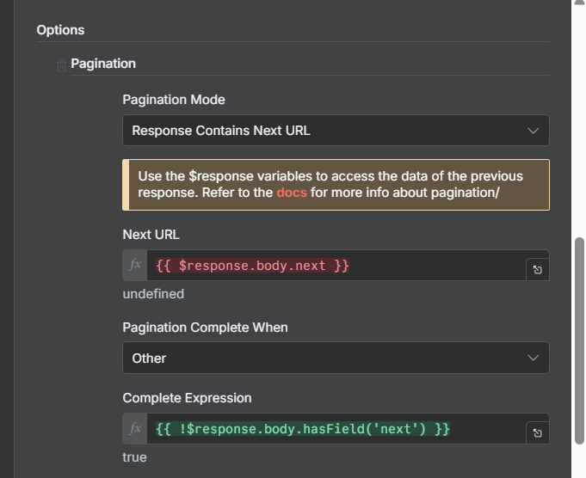The width and height of the screenshot is (586, 478).
Task: Open the Pagination Complete When dropdown
Action: pos(336,358)
